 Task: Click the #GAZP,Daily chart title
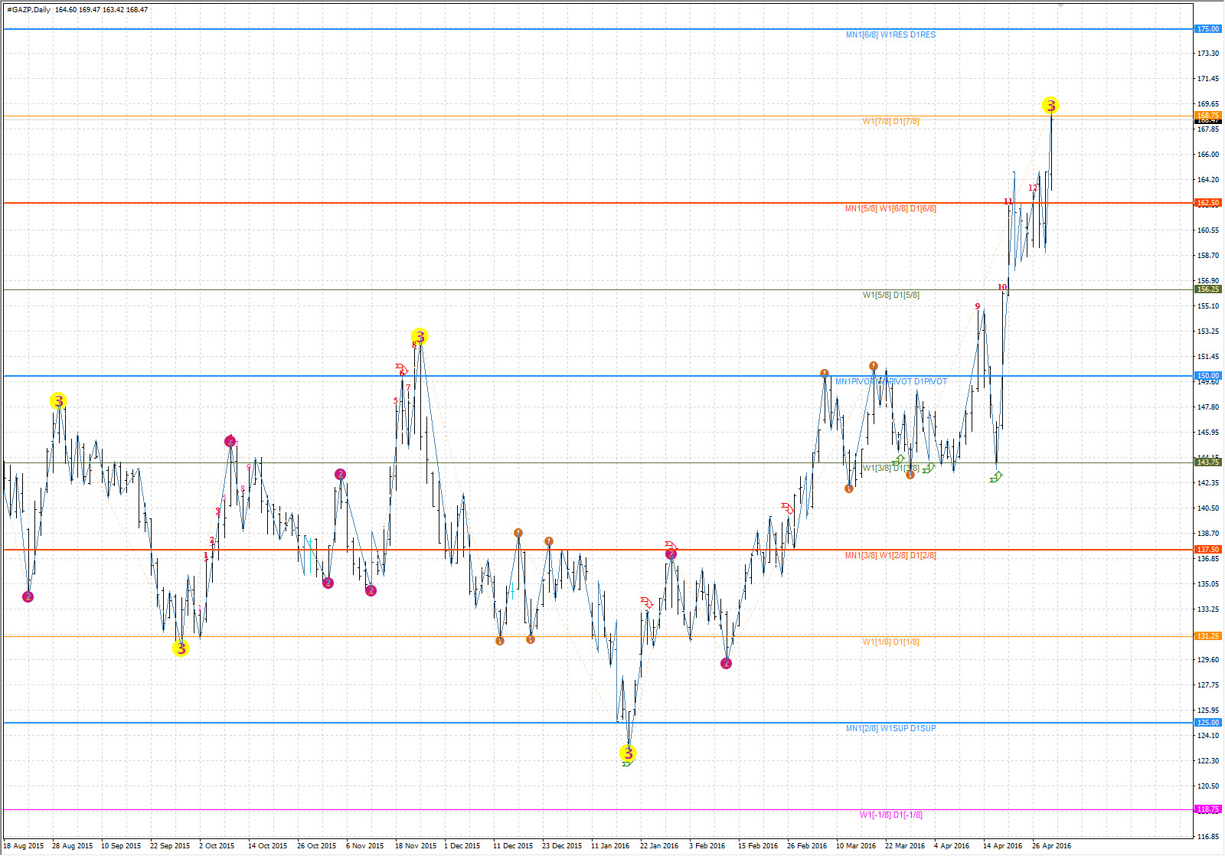pos(29,10)
